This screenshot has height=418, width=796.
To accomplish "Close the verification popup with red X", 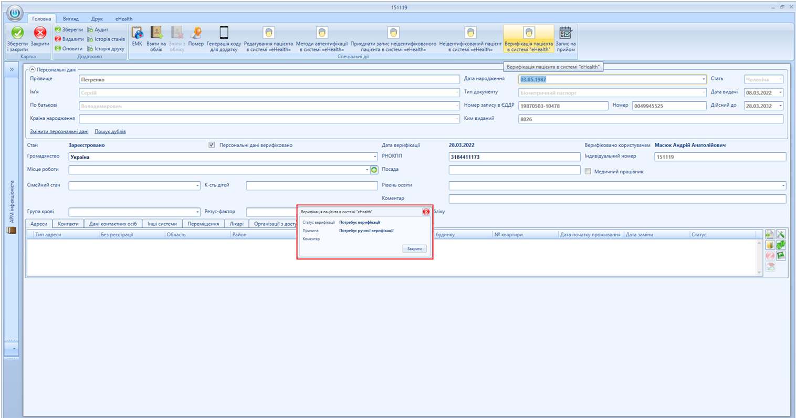I will (x=426, y=212).
